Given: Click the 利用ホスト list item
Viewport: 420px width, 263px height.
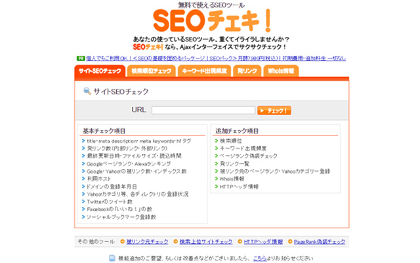Looking at the screenshot, I should (98, 179).
